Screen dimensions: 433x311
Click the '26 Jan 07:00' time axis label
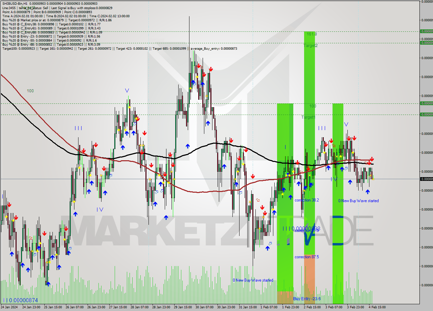(74, 307)
